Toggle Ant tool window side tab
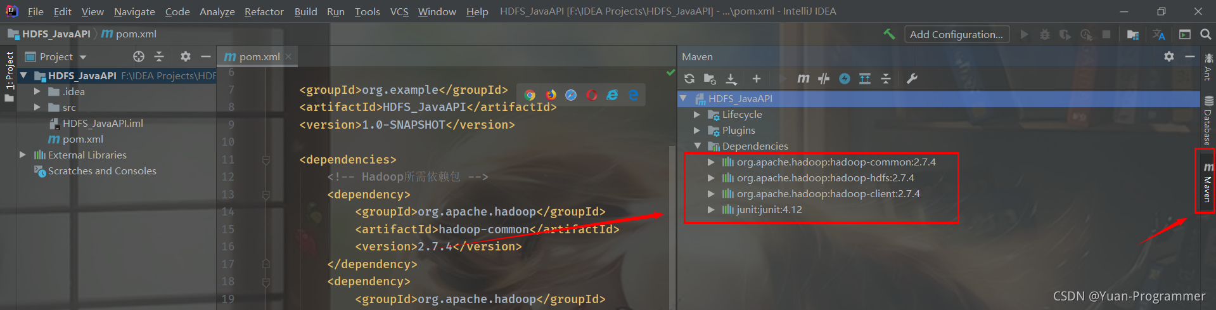This screenshot has height=310, width=1216. coord(1208,67)
